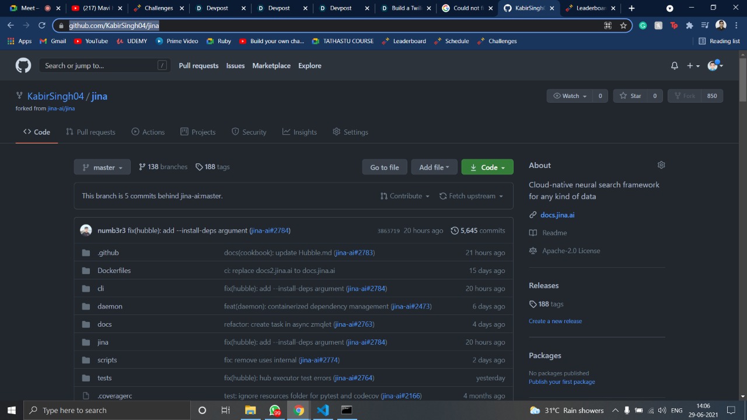Open the green Code dropdown

coord(487,167)
